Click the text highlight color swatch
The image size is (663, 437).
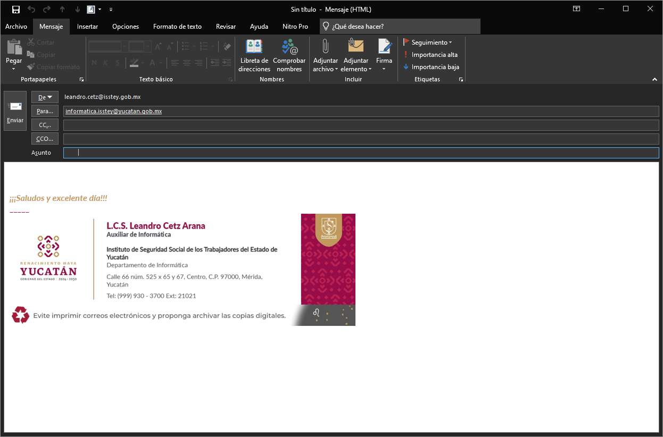point(134,63)
